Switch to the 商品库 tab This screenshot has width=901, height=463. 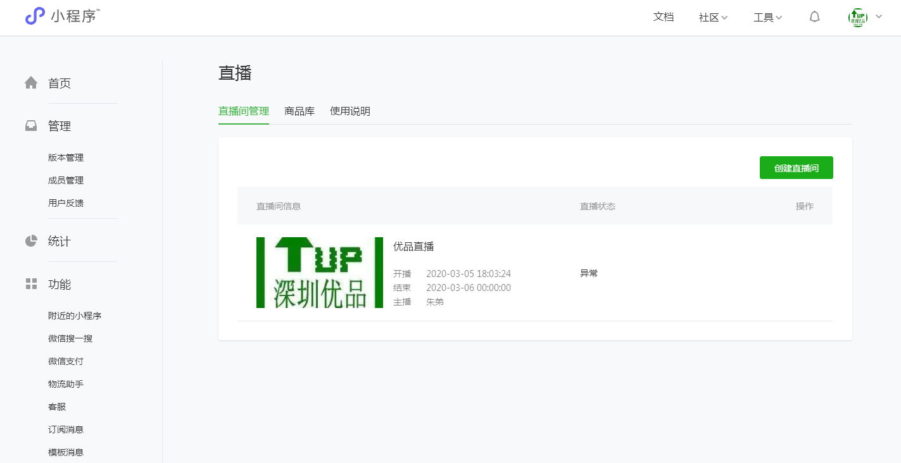299,111
